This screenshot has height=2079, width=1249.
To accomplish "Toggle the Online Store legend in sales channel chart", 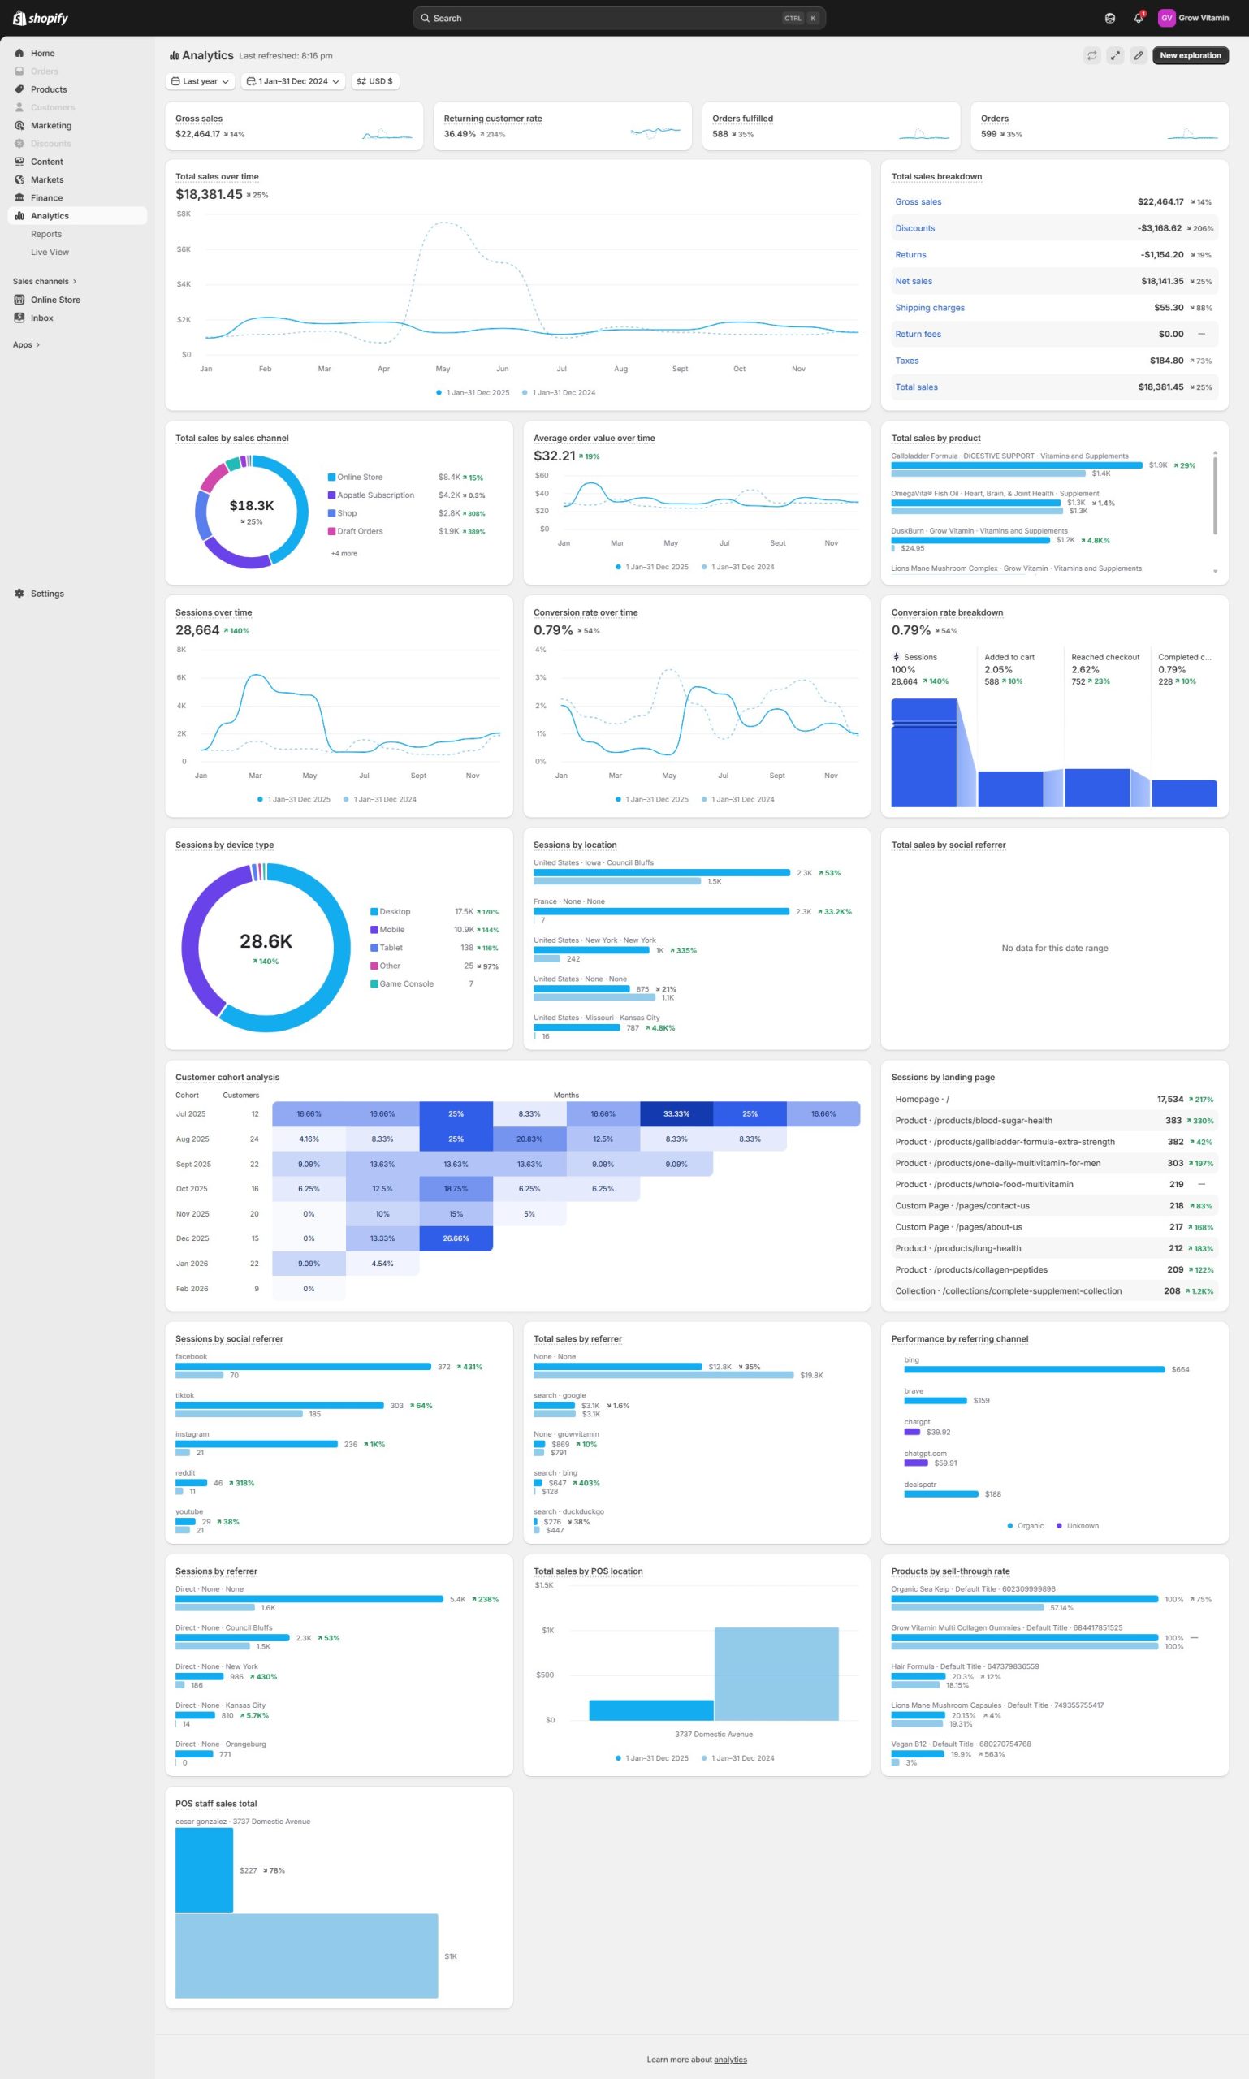I will [x=360, y=478].
